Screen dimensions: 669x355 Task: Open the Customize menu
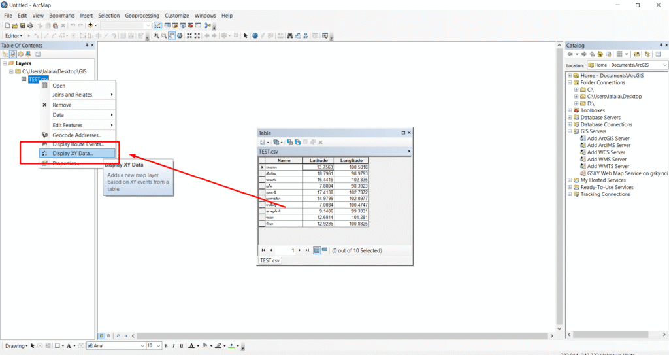point(176,16)
